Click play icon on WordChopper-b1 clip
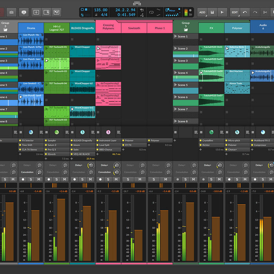274x274 pixels. 72,109
